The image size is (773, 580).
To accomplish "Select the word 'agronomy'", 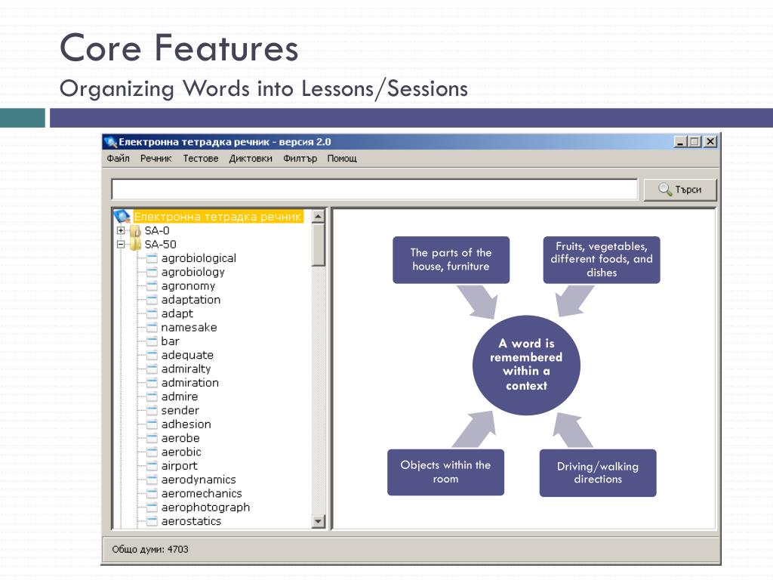I will click(x=188, y=285).
